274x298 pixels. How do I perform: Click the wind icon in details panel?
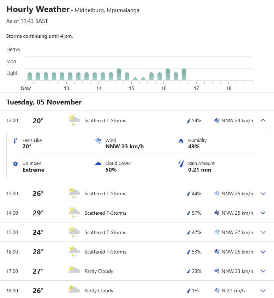[x=98, y=141]
